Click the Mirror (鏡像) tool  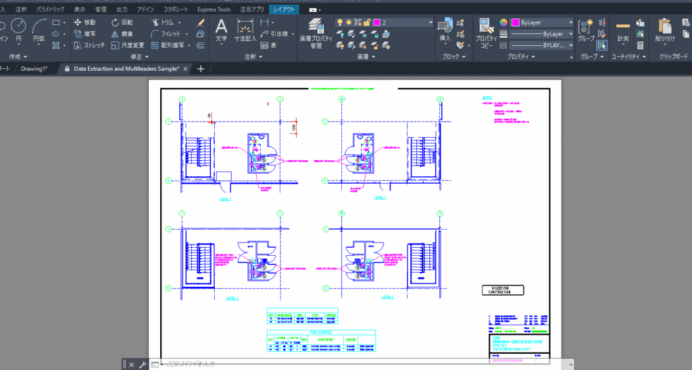(x=122, y=34)
